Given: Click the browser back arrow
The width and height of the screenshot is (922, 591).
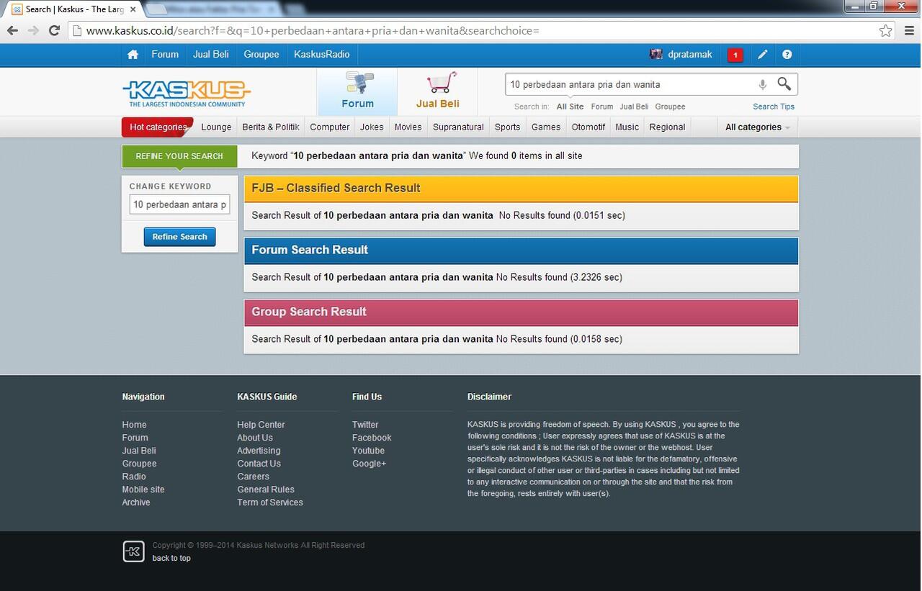Looking at the screenshot, I should click(x=12, y=30).
